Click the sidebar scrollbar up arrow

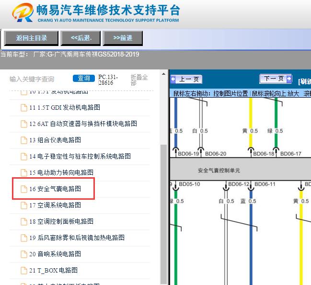coord(163,74)
